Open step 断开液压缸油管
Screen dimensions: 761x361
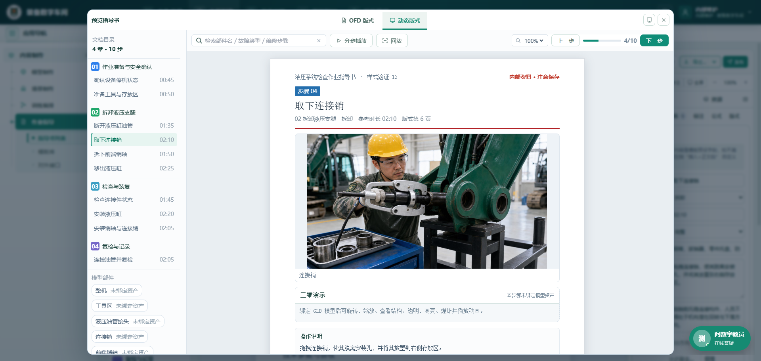pos(134,126)
